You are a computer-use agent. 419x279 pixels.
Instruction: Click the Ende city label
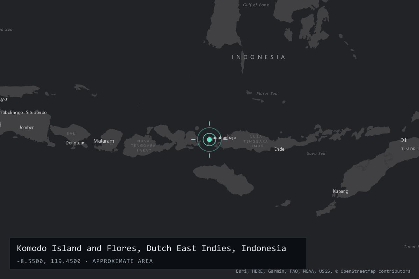tap(279, 149)
